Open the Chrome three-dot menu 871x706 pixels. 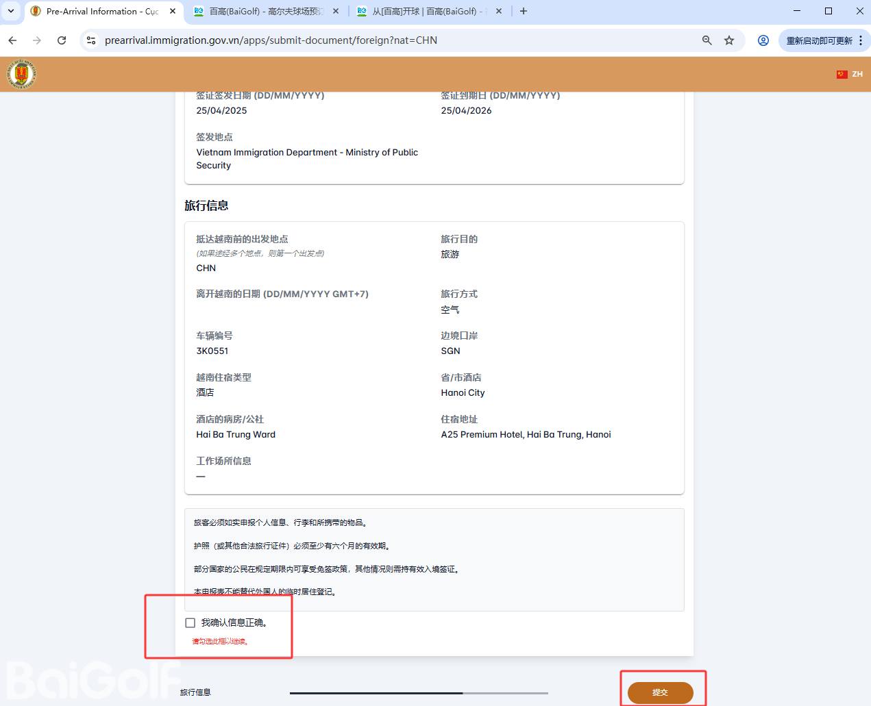(x=861, y=40)
